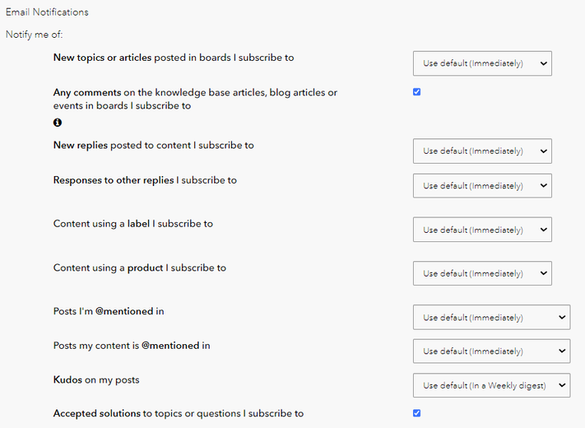The image size is (585, 428).
Task: Expand the New replies frequency dropdown
Action: click(x=482, y=151)
